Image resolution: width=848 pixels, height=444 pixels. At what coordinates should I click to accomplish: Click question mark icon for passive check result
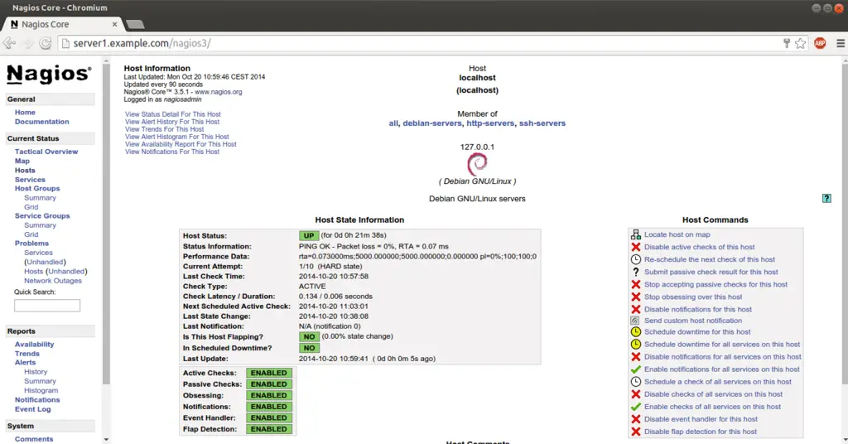(x=635, y=272)
